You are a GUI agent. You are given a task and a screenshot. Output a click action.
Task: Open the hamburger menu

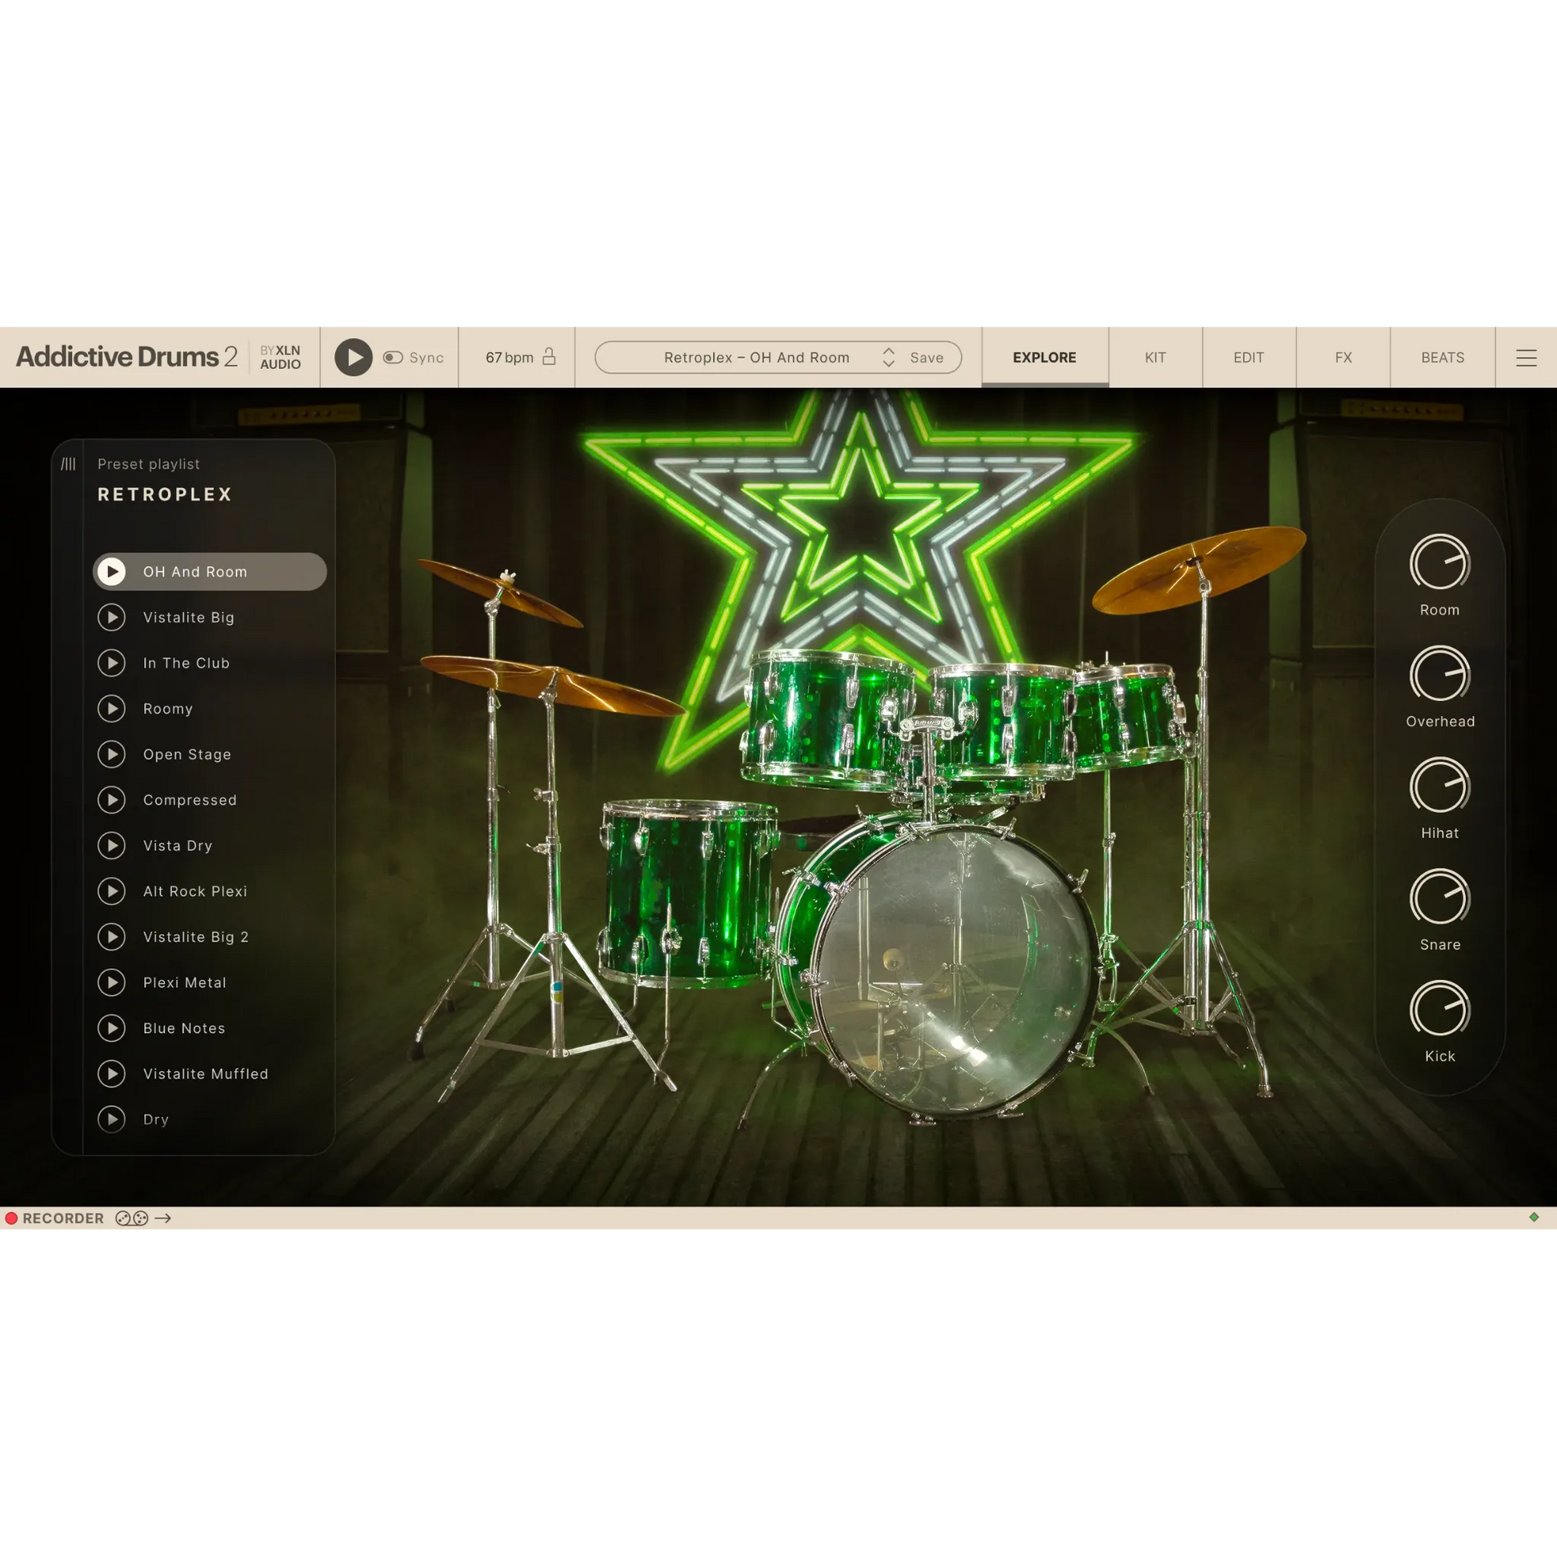point(1526,358)
